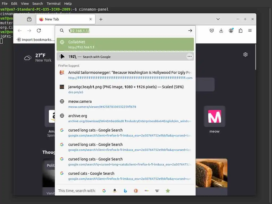
Task: Open Firefox View recent browsing icon
Action: 29,19
